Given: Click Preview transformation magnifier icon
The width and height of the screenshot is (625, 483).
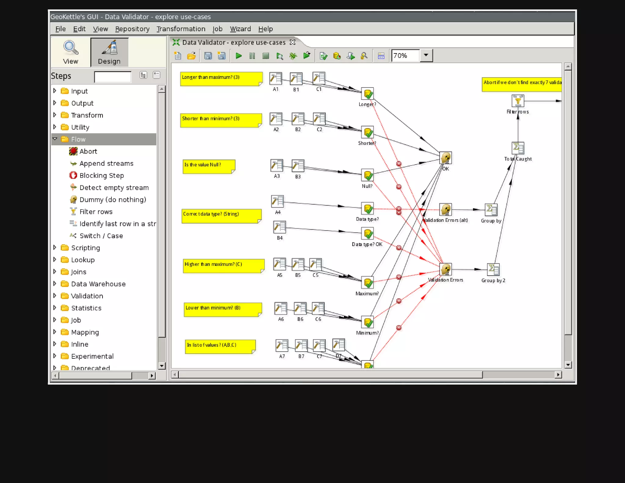Looking at the screenshot, I should point(279,56).
